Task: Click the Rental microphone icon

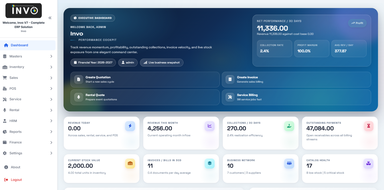Action: 5,110
